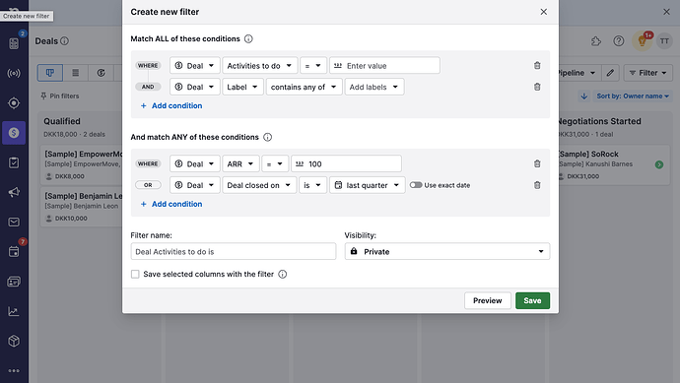Open the contains any of operator dropdown

[304, 87]
